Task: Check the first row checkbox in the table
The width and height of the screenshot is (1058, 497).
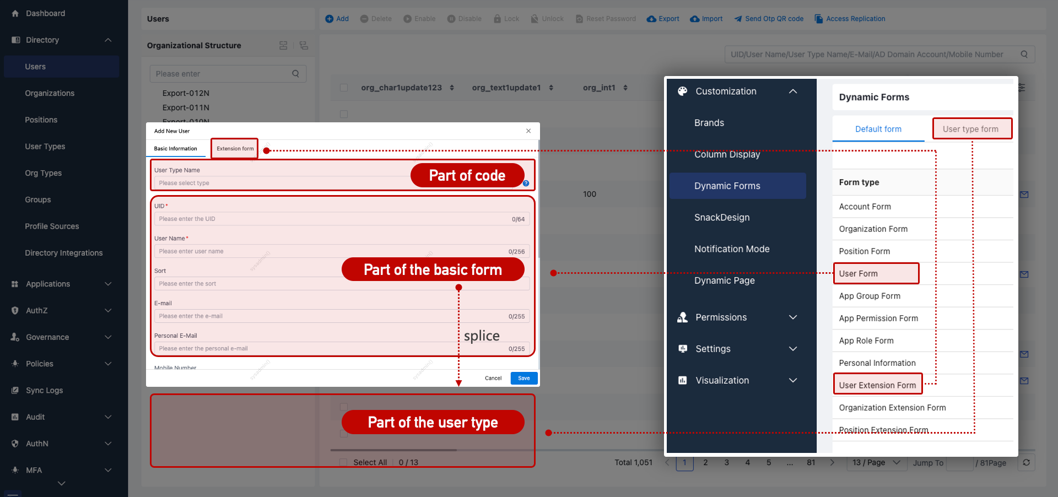Action: [344, 114]
